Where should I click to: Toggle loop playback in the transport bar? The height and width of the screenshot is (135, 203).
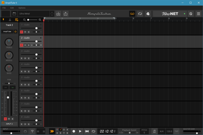point(93,131)
